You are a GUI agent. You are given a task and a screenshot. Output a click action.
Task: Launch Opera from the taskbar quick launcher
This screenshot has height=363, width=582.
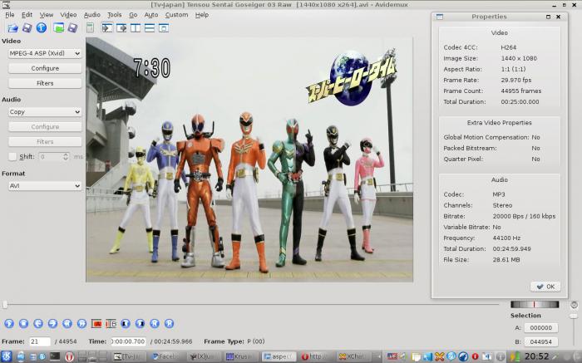69,356
